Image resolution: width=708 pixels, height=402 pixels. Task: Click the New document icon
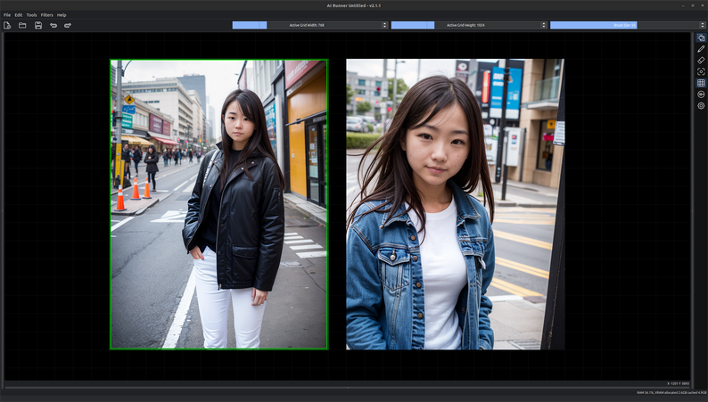click(7, 25)
